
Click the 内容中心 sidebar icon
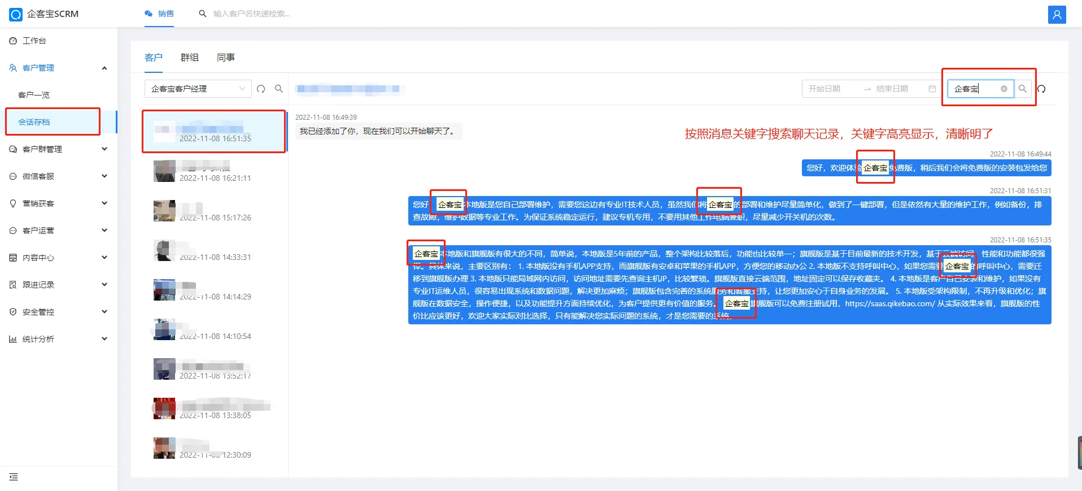13,258
